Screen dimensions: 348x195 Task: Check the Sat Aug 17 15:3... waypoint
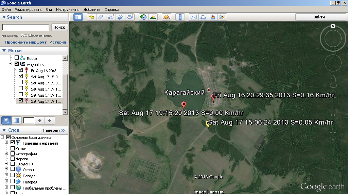click(x=21, y=82)
